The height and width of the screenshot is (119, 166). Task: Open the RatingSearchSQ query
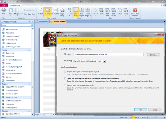pos(12,29)
